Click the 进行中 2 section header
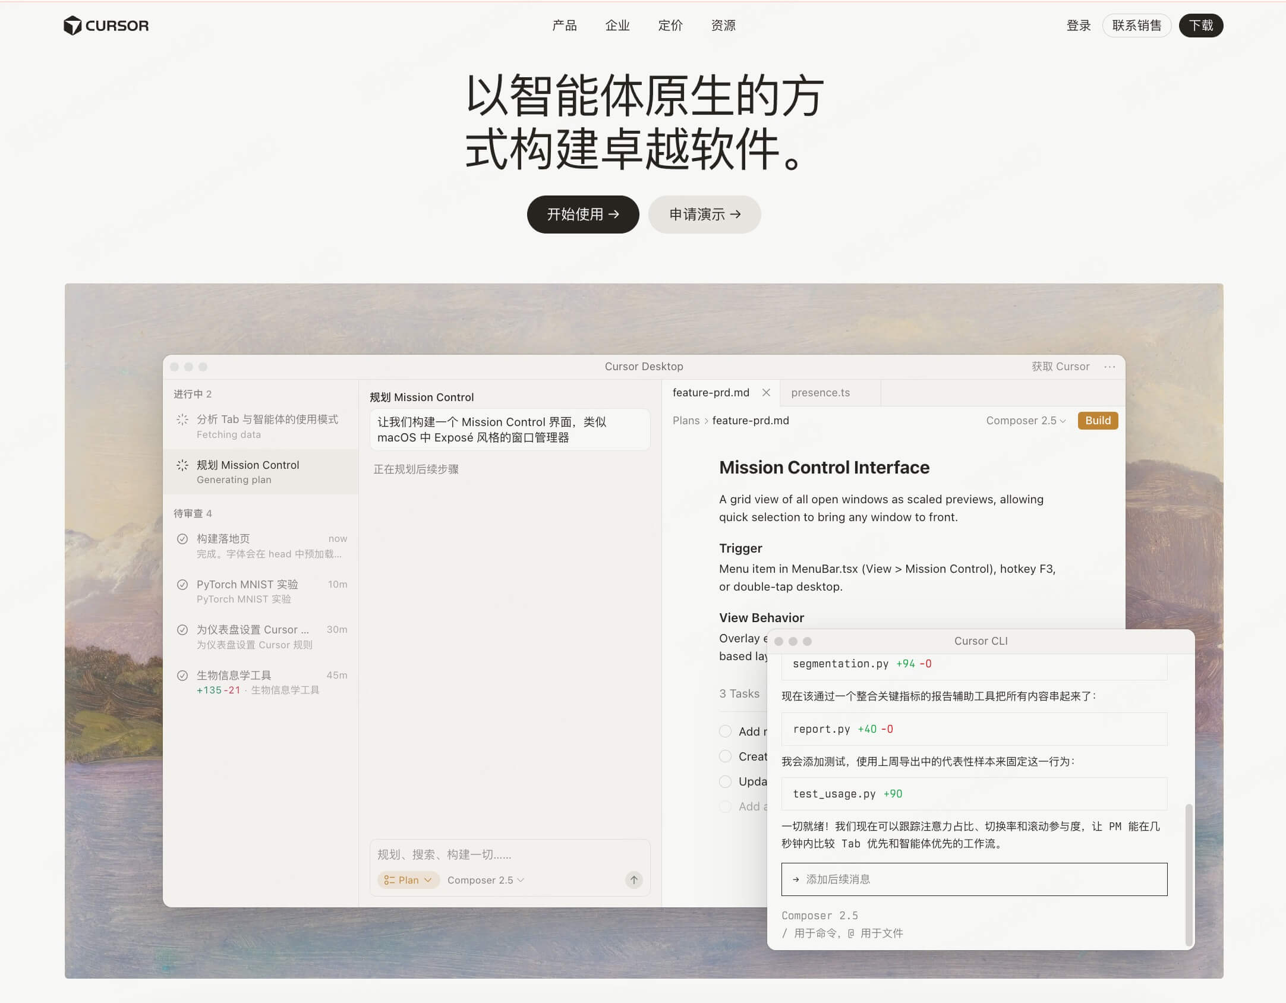Viewport: 1286px width, 1003px height. point(193,394)
